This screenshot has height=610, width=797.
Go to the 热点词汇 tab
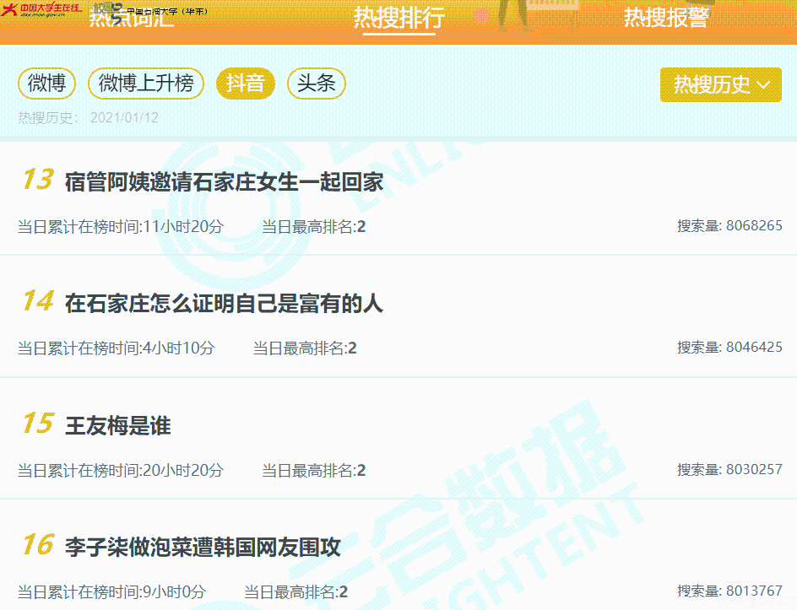[x=132, y=17]
